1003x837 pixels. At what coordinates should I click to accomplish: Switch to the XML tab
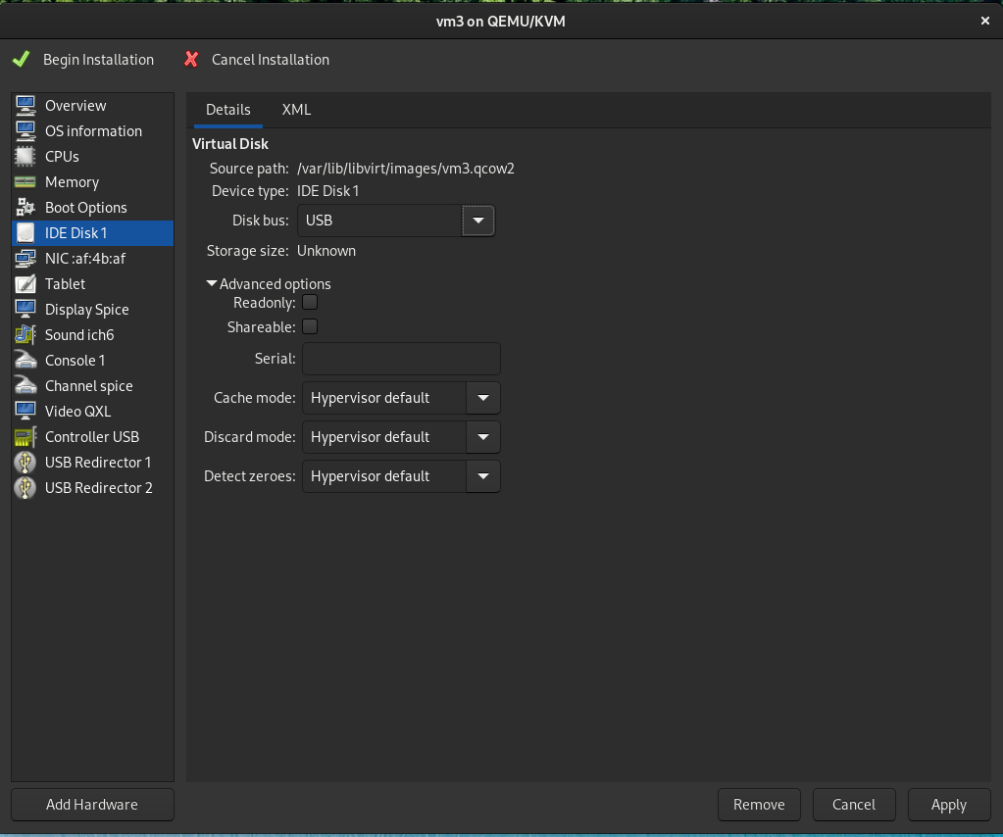tap(296, 110)
